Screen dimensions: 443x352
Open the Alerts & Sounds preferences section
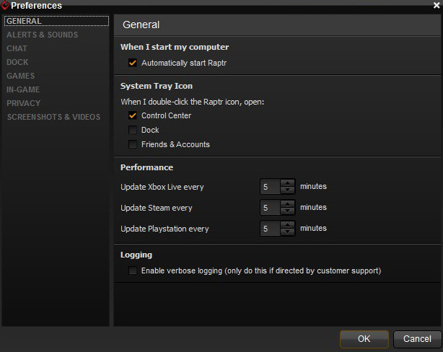coord(42,35)
